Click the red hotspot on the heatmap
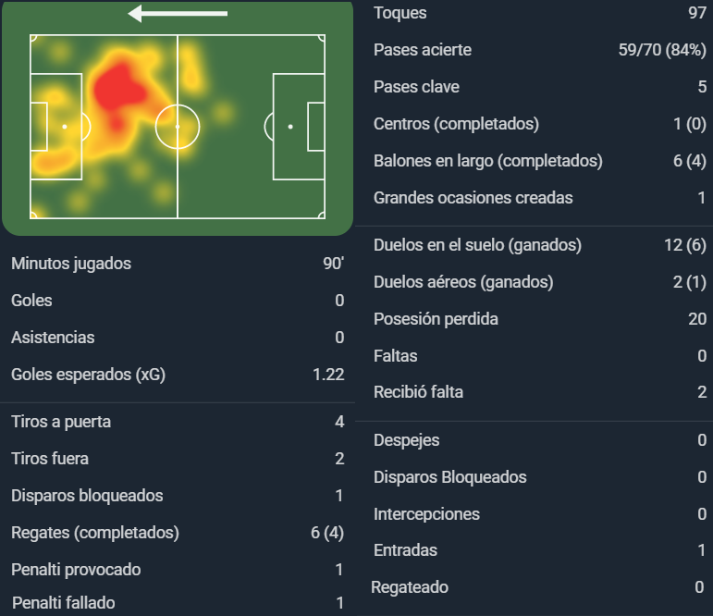 coord(118,89)
